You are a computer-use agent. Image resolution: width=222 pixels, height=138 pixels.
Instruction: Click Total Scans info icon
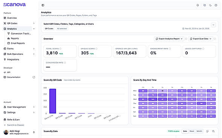61,48
